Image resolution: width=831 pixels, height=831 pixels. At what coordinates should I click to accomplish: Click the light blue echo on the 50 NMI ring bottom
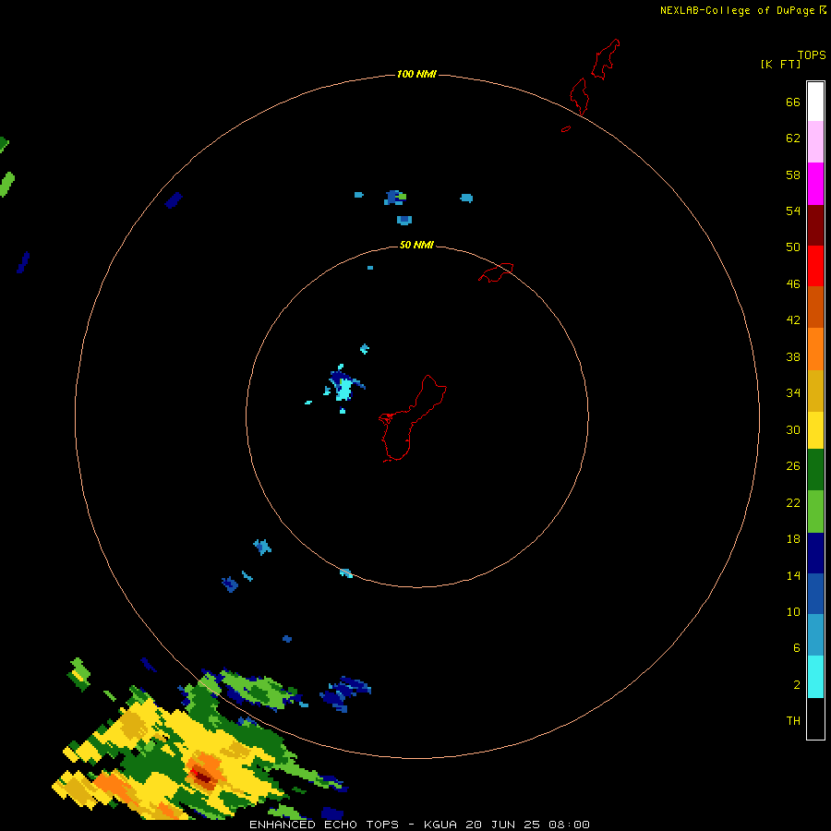click(x=346, y=572)
